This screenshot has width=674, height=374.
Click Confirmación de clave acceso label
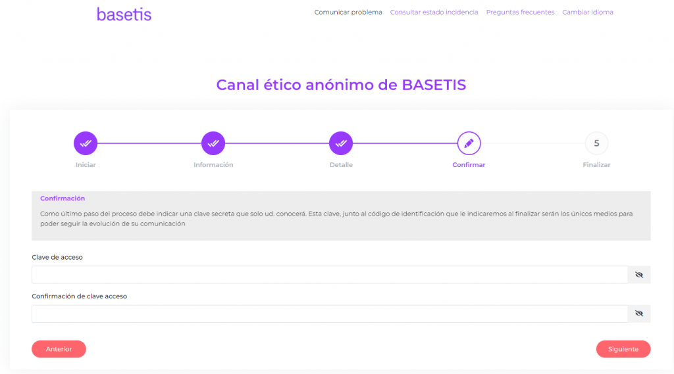pos(79,296)
